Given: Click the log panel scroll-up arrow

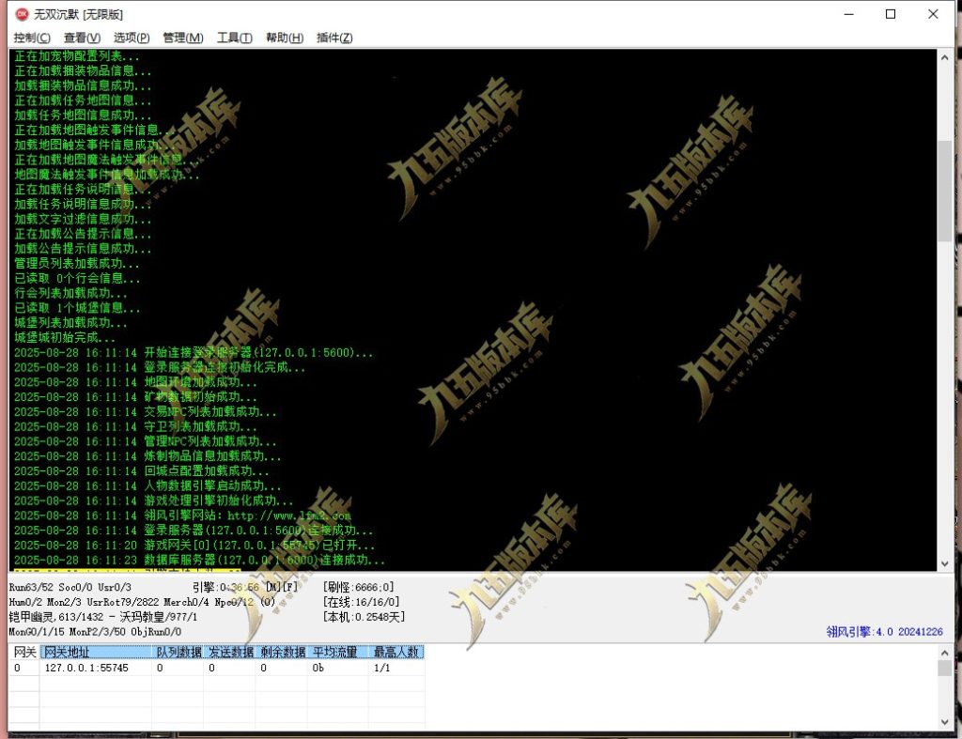Looking at the screenshot, I should point(944,57).
